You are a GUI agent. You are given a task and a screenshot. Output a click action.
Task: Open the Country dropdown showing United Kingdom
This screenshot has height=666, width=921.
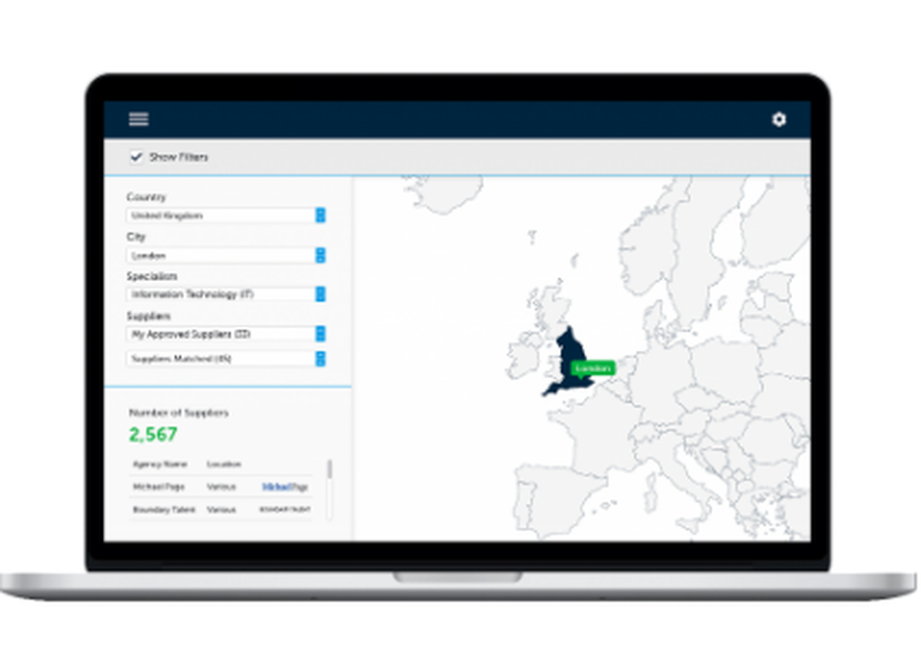[227, 216]
